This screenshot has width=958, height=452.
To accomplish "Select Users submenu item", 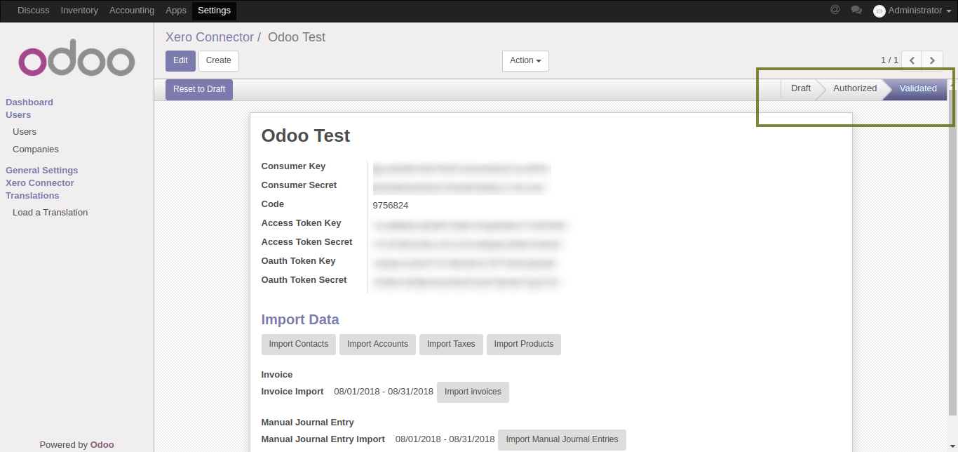I will (x=25, y=131).
